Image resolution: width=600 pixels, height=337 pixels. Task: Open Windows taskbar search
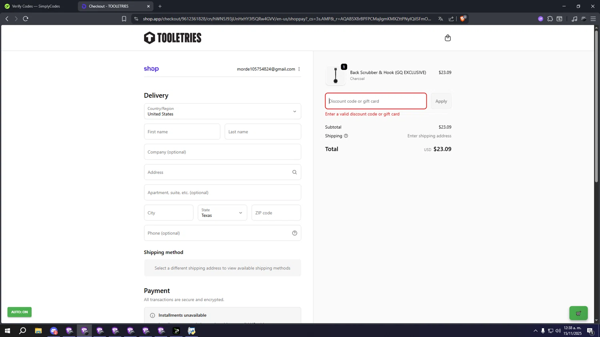pos(23,331)
